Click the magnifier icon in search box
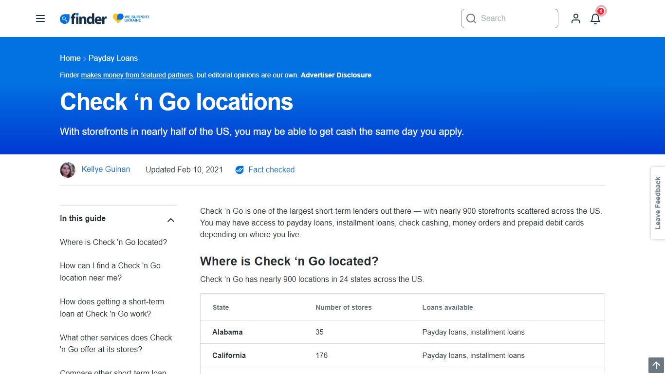 (x=471, y=19)
